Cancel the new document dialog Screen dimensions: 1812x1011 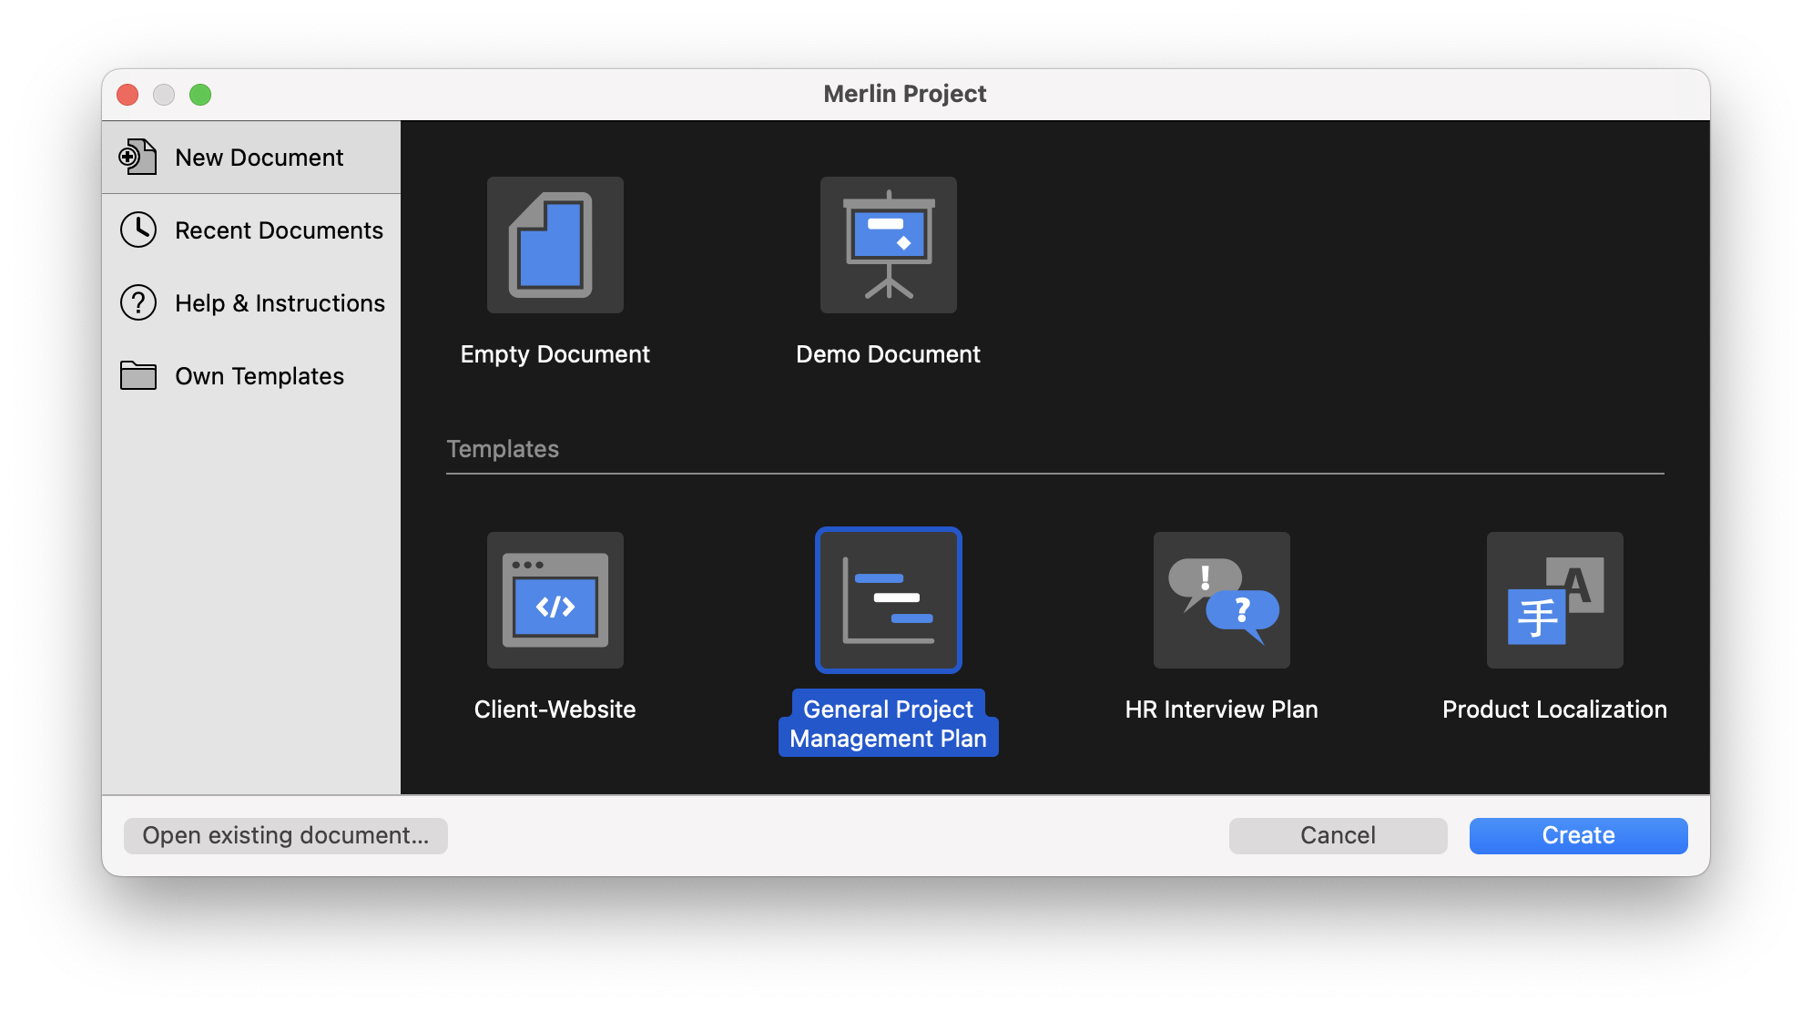(x=1337, y=835)
